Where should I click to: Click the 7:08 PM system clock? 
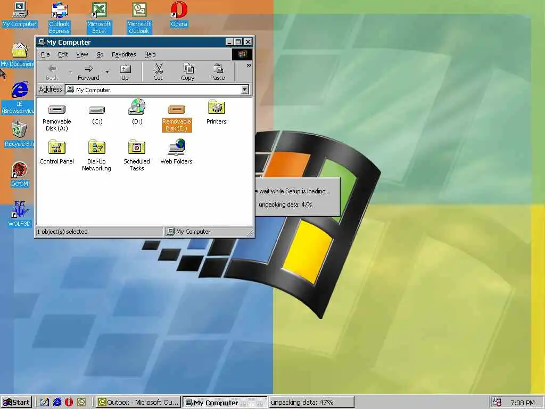pos(523,403)
